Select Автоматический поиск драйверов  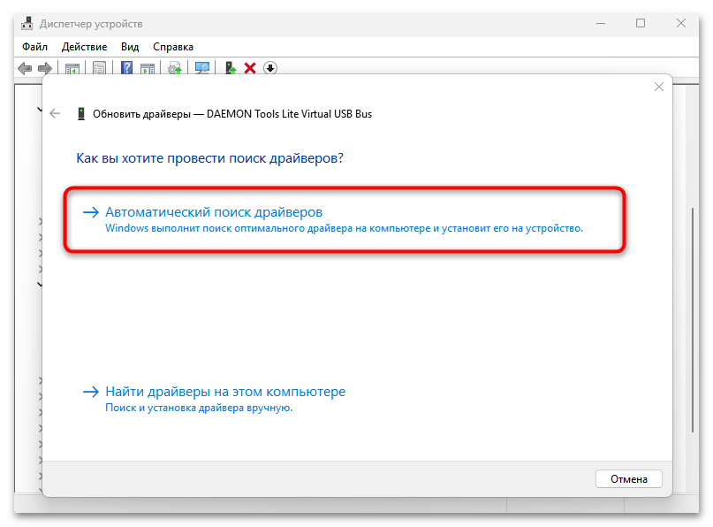(214, 212)
